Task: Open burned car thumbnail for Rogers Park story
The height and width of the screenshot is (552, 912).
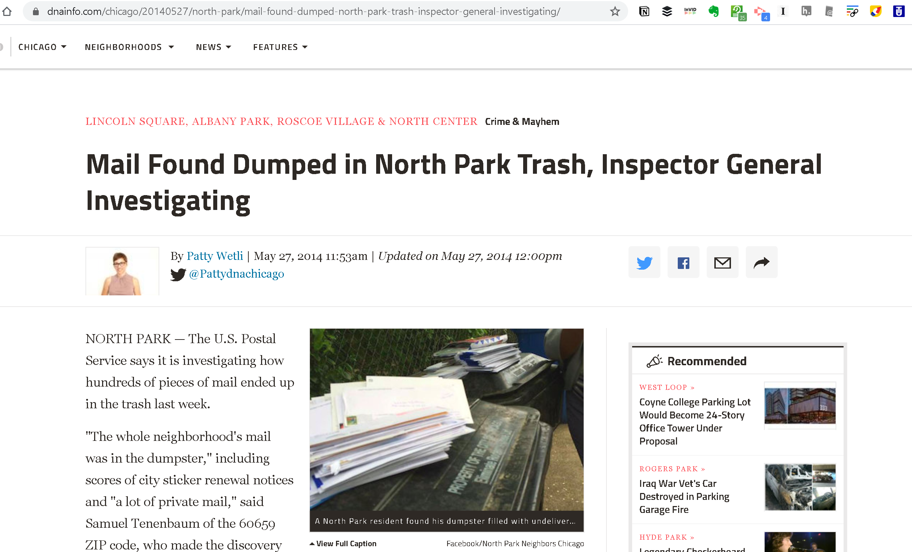Action: tap(800, 487)
